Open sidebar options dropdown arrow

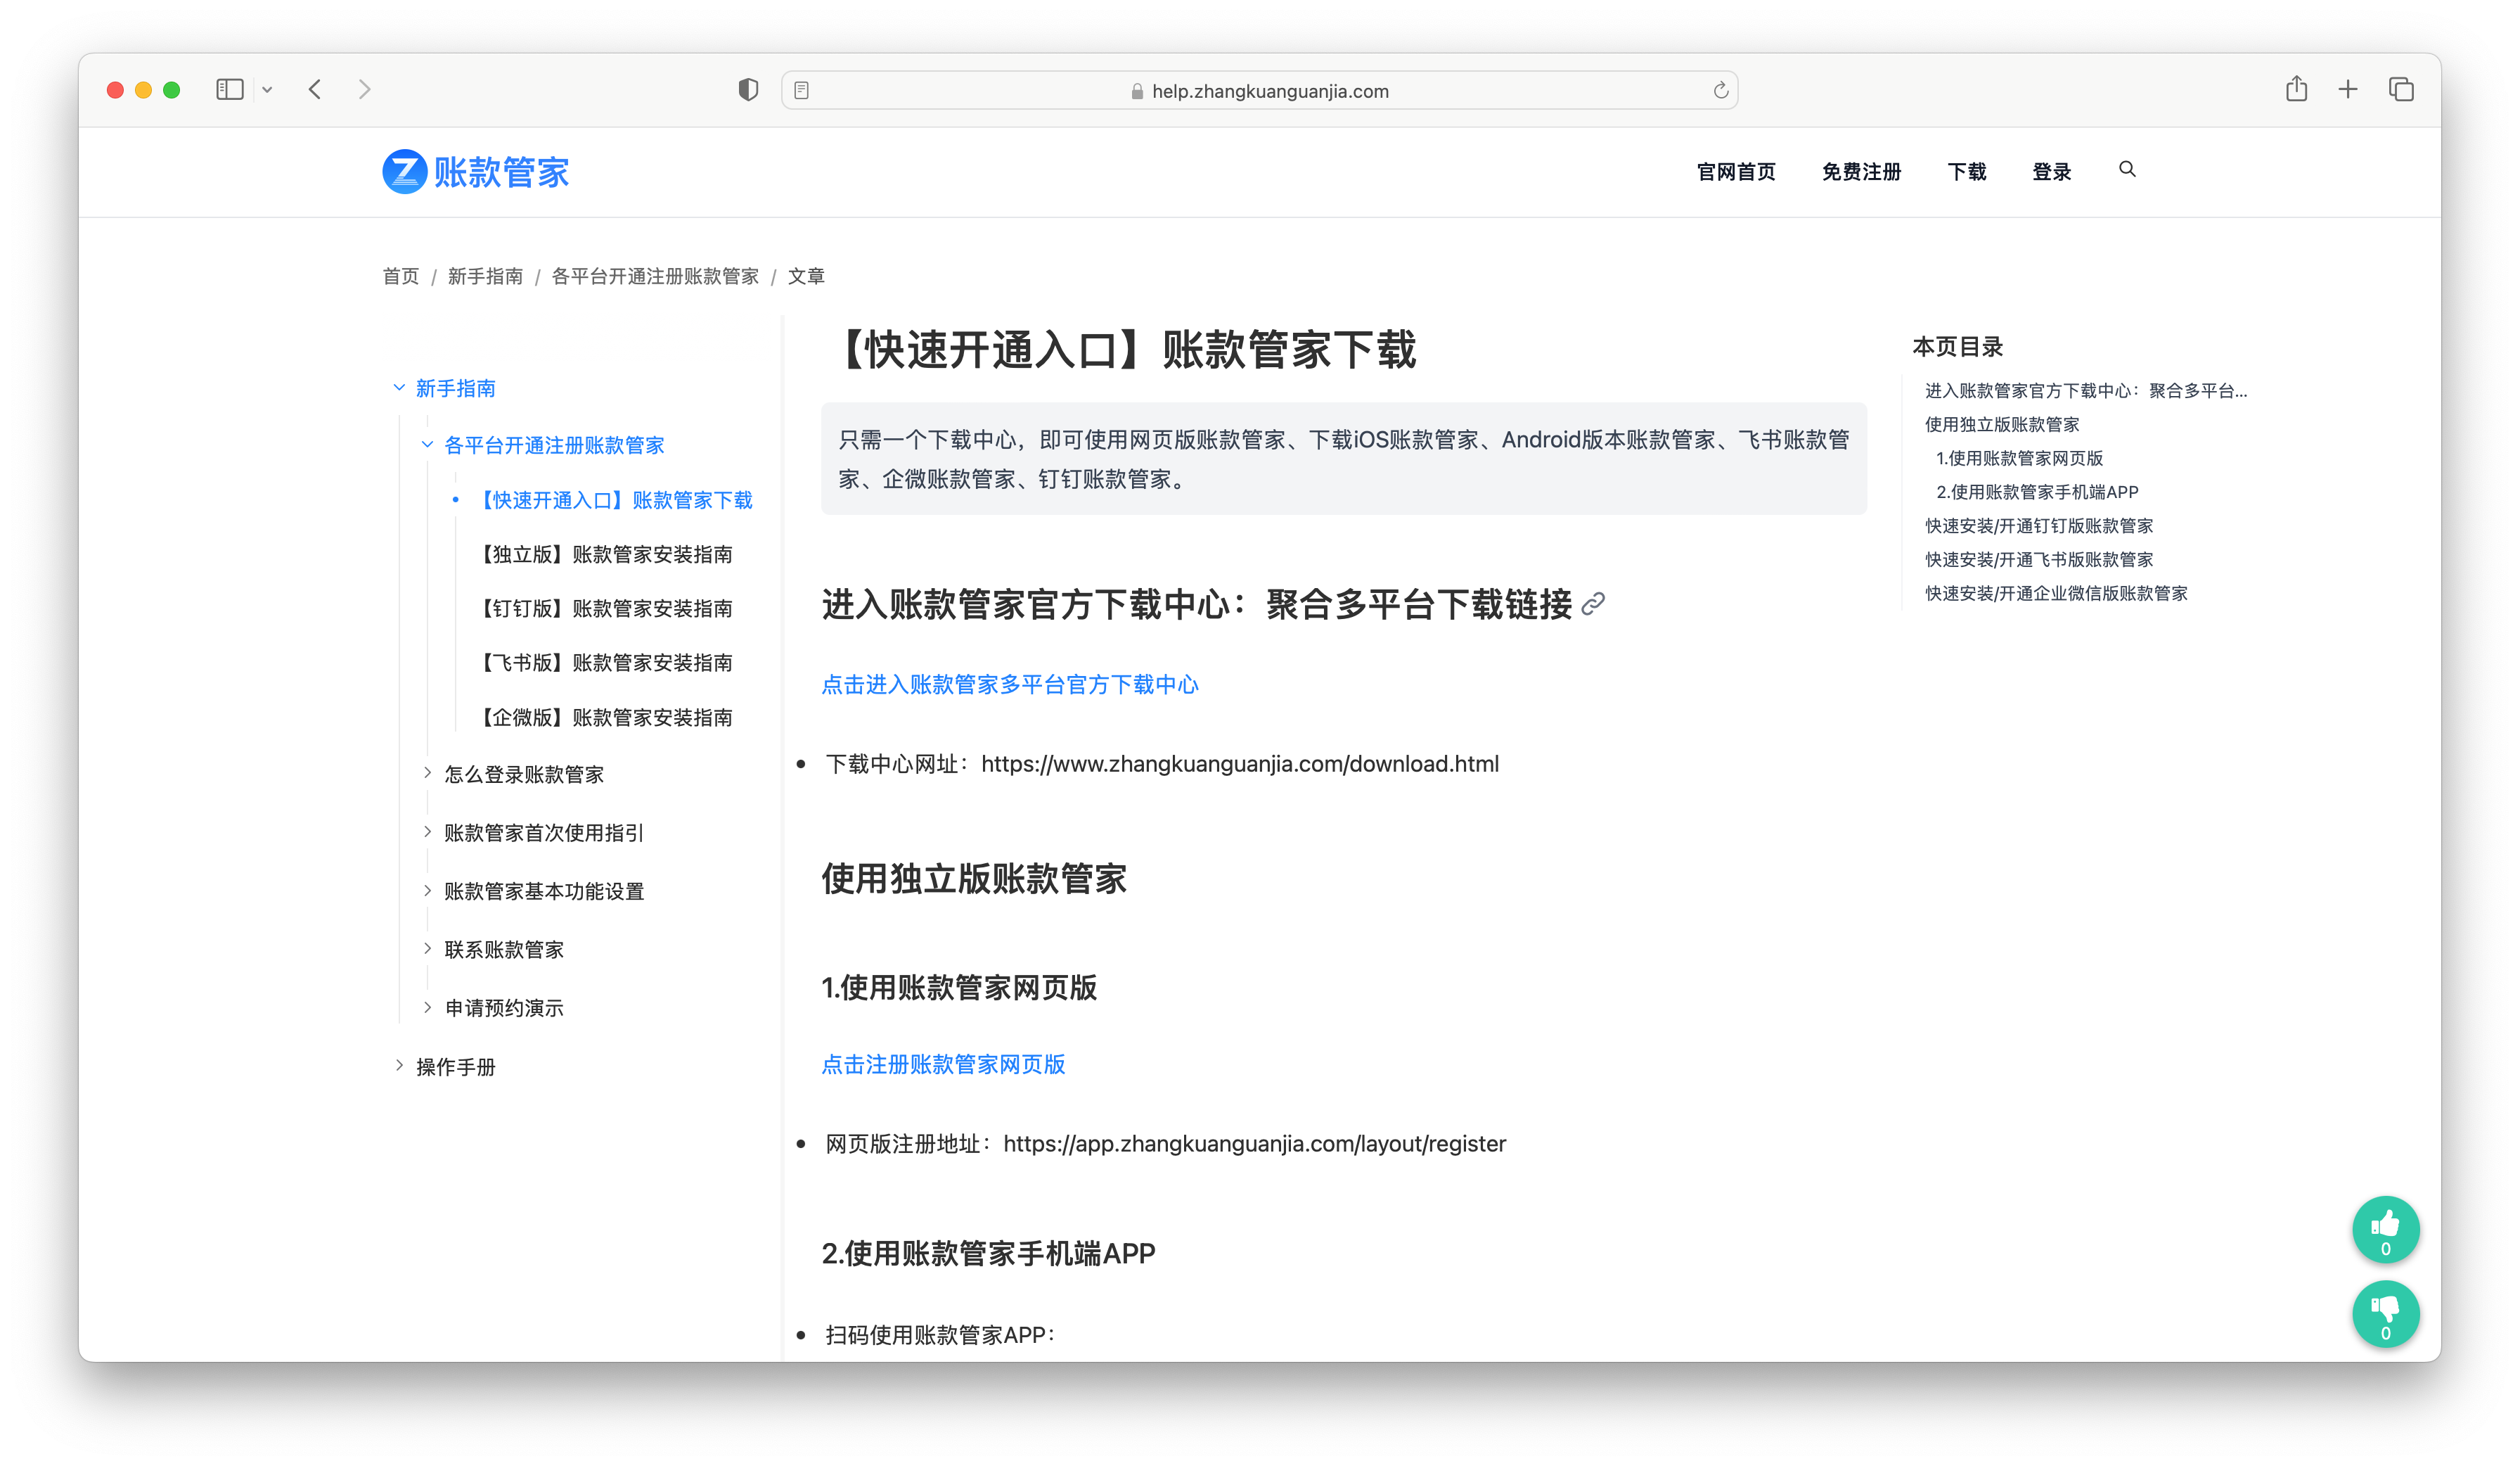click(x=267, y=90)
